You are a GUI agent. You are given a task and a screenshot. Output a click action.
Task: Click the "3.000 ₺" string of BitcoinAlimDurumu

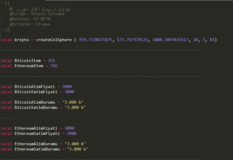point(73,102)
